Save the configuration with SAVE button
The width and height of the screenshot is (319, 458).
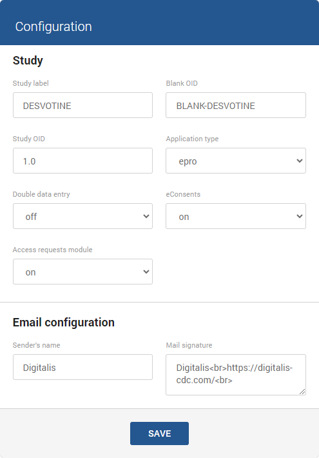pos(159,433)
